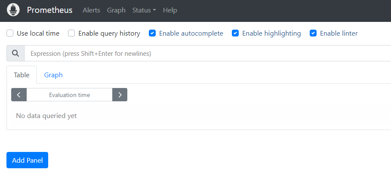The image size is (391, 191).
Task: Go to the previous evaluation time with the left chevron
Action: pos(18,95)
